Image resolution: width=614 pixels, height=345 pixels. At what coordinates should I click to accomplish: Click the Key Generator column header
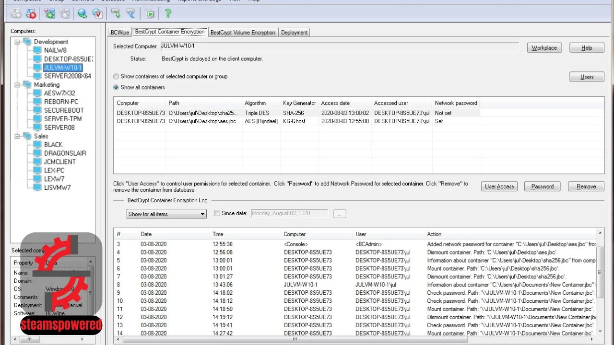[x=299, y=103]
